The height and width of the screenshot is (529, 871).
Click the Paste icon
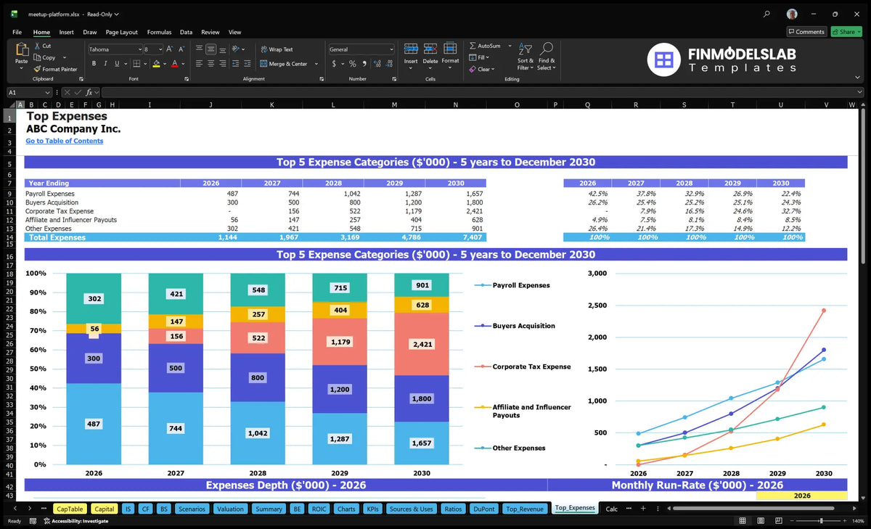click(21, 51)
